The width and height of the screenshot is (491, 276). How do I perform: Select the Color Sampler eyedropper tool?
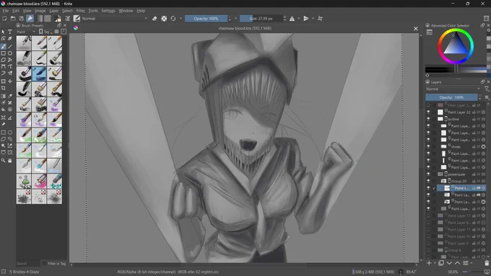pos(10,96)
